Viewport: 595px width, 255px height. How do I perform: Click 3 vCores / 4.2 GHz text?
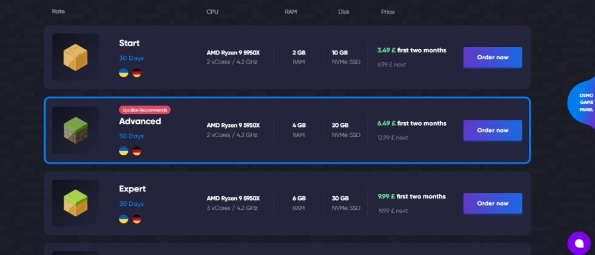pyautogui.click(x=232, y=208)
